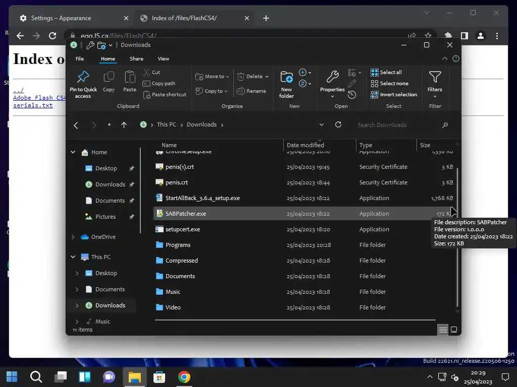This screenshot has width=517, height=387.
Task: Open Explorer help question mark icon
Action: point(456,58)
